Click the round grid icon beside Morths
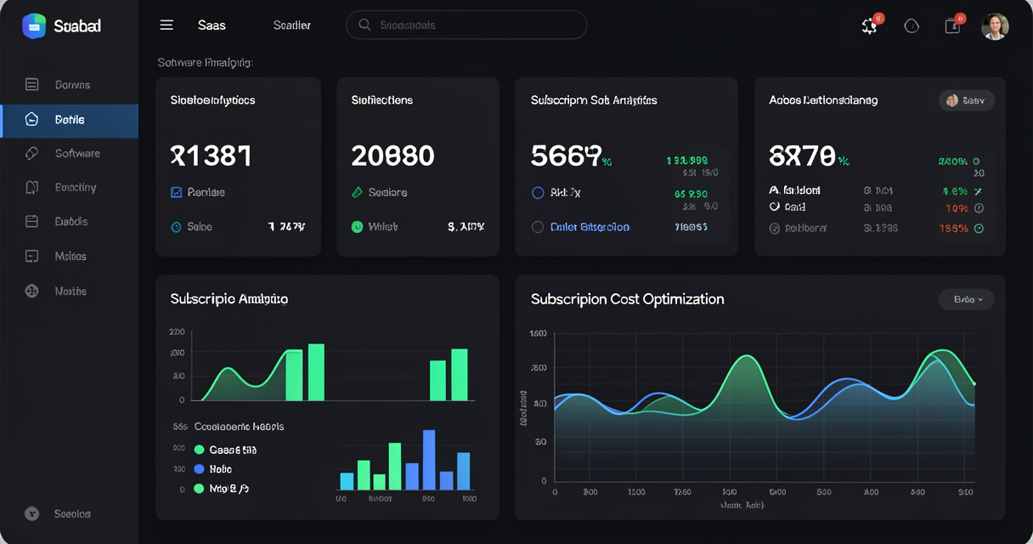Screen dimensions: 1033x544 [x=32, y=291]
